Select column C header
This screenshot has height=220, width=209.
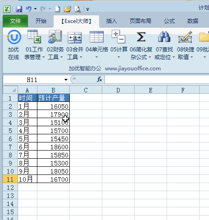86,90
